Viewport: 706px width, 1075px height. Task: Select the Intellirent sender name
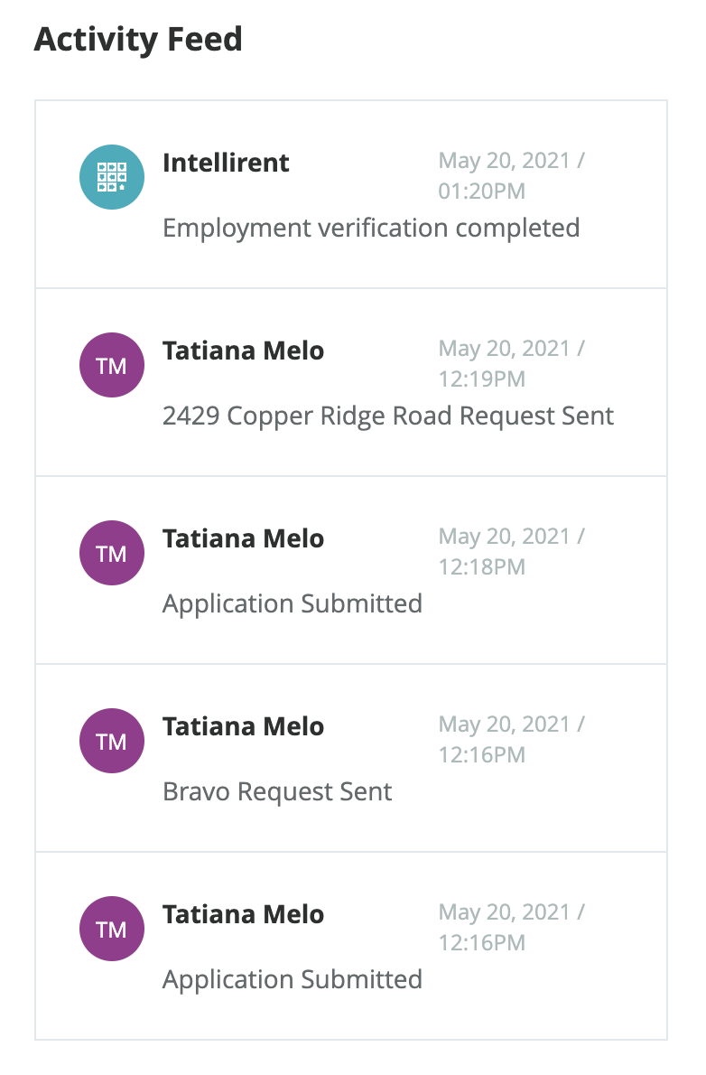click(x=226, y=163)
